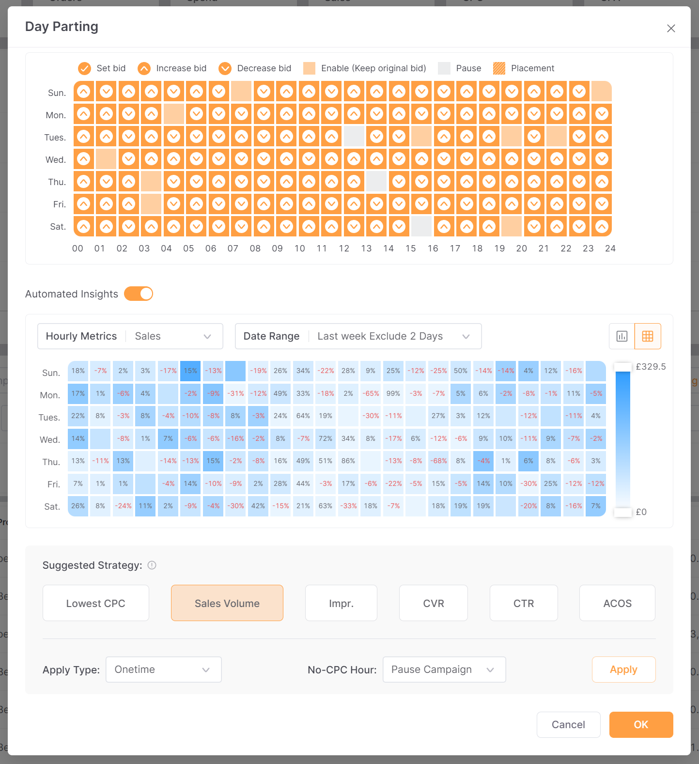699x764 pixels.
Task: Open the Date Range dropdown
Action: [x=358, y=336]
